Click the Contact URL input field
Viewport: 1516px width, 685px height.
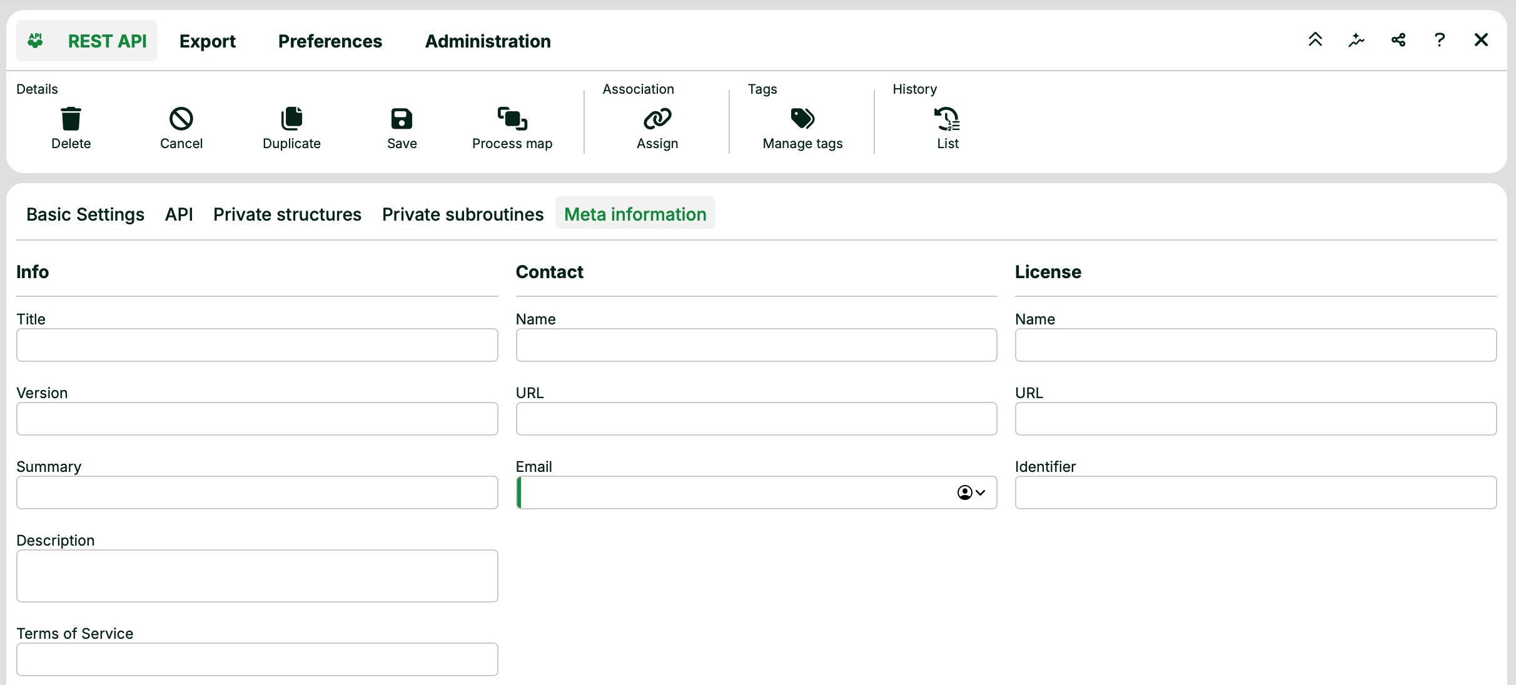point(756,419)
